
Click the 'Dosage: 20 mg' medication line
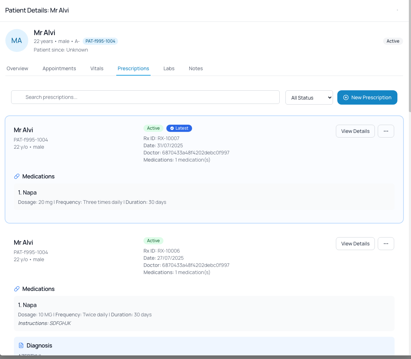click(x=92, y=202)
